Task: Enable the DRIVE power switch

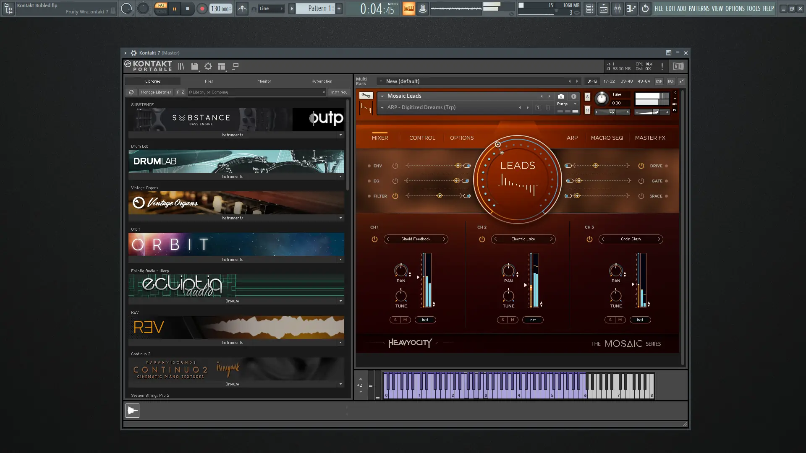Action: point(641,166)
